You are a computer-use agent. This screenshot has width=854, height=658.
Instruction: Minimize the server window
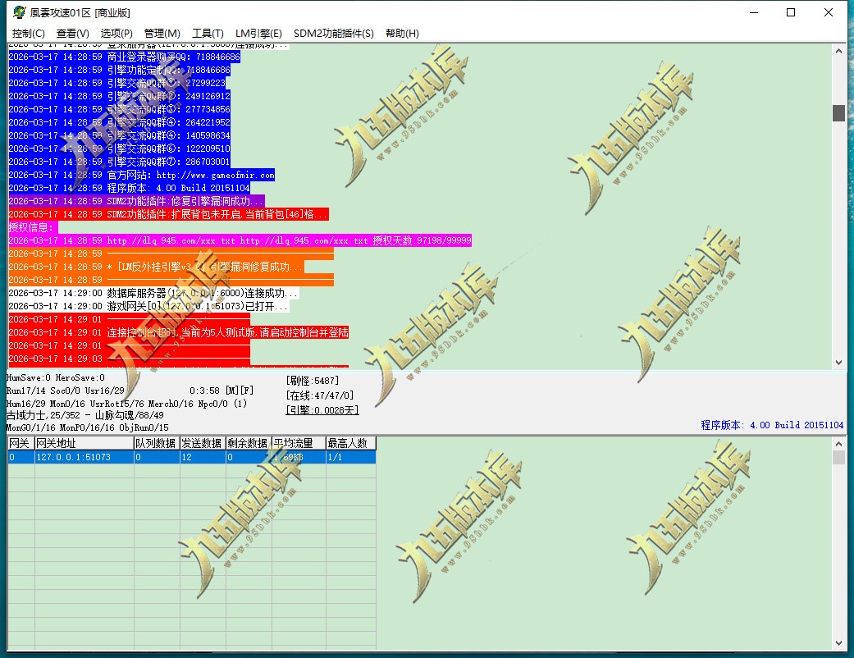tap(754, 12)
